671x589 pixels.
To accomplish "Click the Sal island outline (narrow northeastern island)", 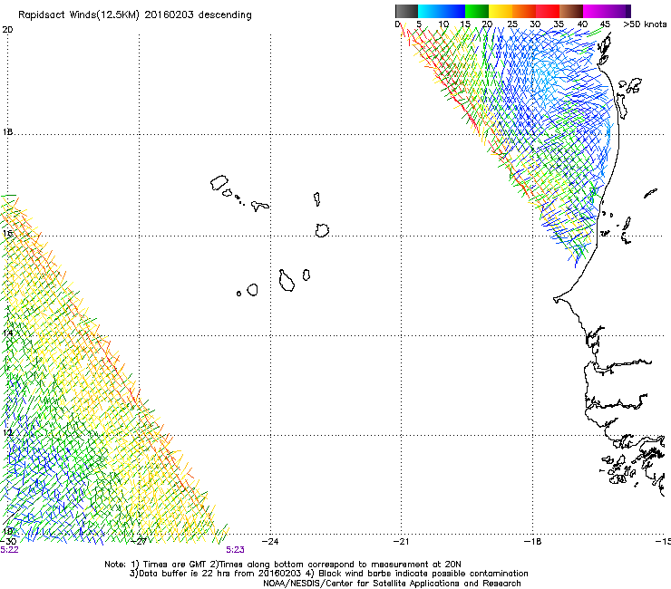I will click(316, 198).
